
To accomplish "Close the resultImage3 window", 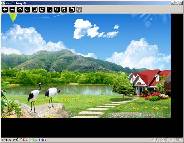I will (181, 3).
